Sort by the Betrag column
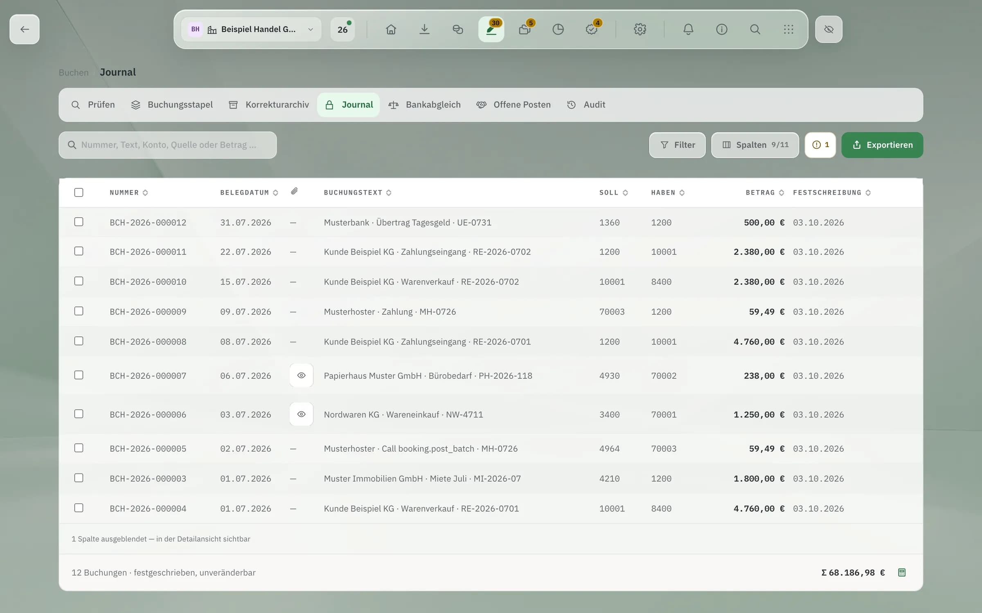Image resolution: width=982 pixels, height=613 pixels. [x=765, y=192]
